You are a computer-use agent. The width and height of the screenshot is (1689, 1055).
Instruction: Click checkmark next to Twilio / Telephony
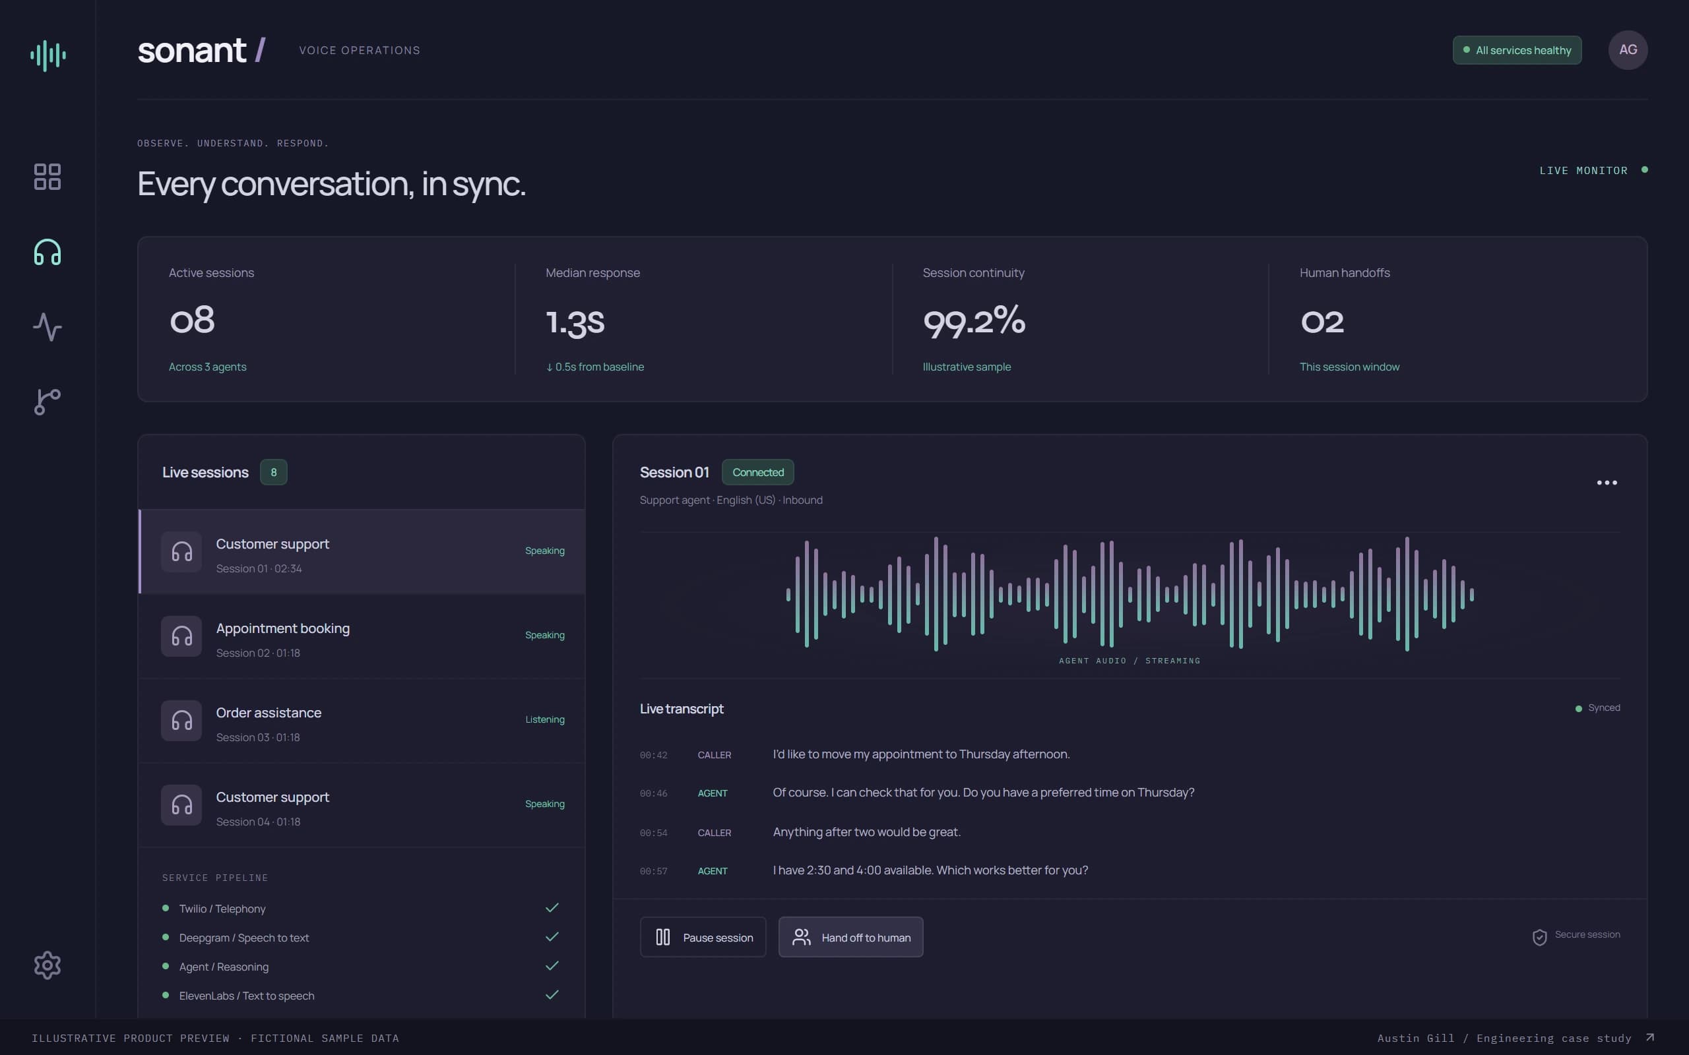[x=552, y=908]
